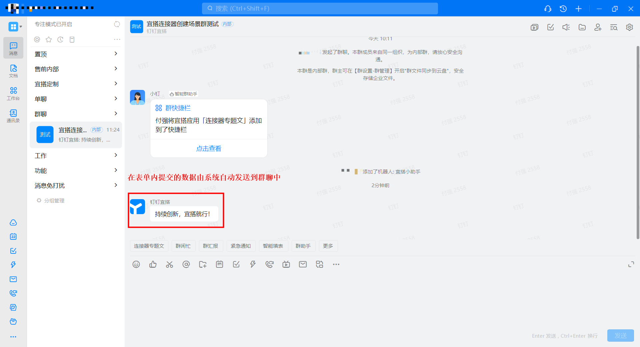Click the search box in title bar
The image size is (640, 347).
pyautogui.click(x=320, y=9)
